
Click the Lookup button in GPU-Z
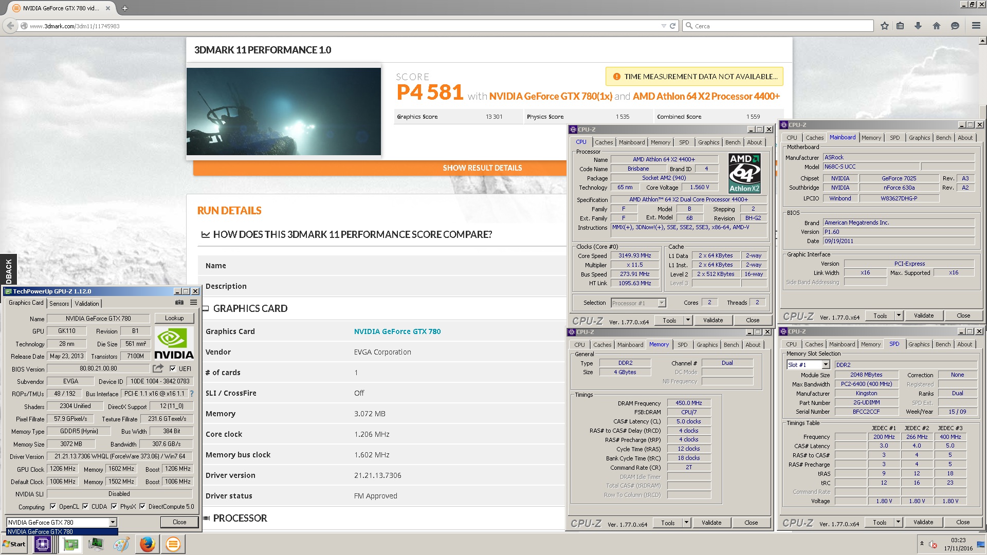(174, 318)
